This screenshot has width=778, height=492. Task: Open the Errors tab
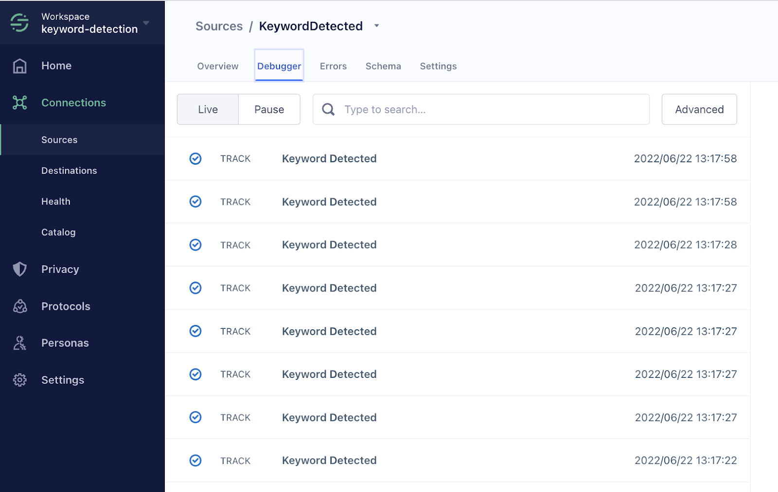click(333, 66)
